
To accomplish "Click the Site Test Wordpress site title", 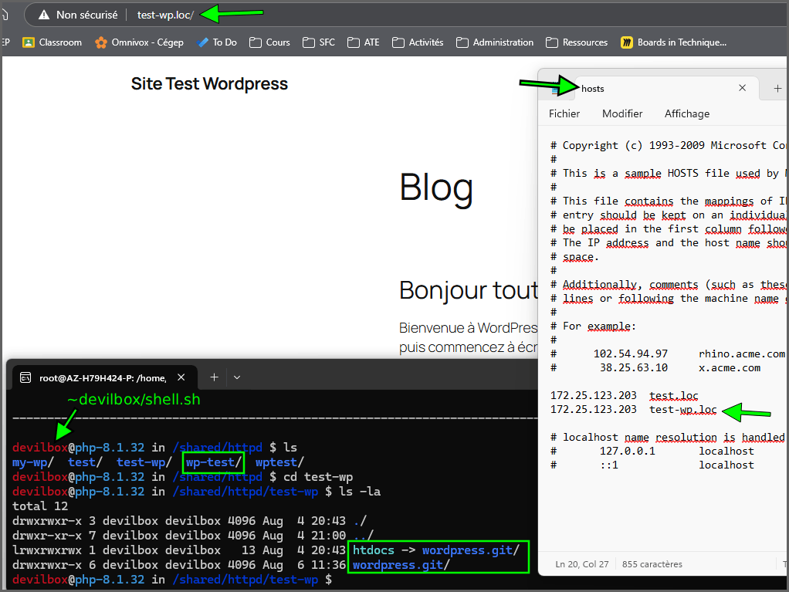I will [209, 83].
